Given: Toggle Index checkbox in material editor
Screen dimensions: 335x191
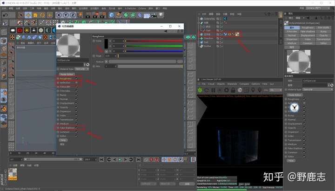Looking at the screenshot, I should (76, 116).
